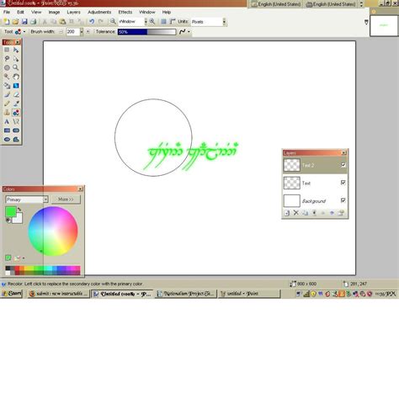399x399 pixels.
Task: Select the Line/Curve tool
Action: [16, 121]
